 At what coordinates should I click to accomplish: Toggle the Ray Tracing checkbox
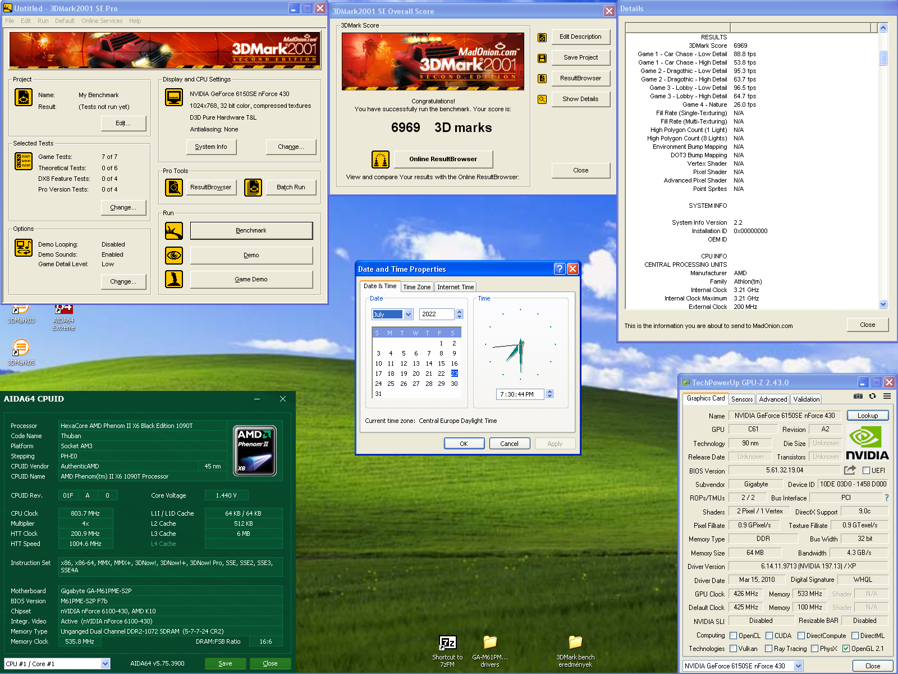(768, 649)
